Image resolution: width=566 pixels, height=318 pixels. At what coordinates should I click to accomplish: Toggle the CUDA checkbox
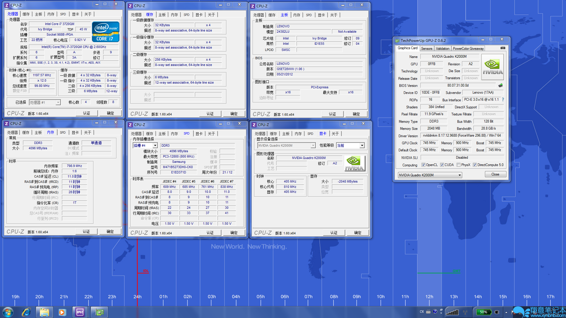[442, 165]
